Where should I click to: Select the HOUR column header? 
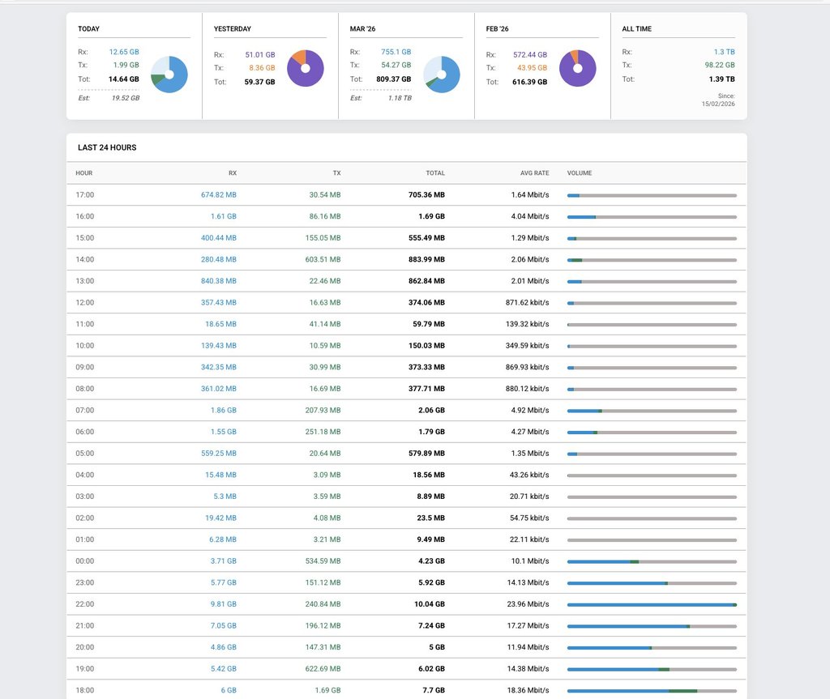click(84, 173)
